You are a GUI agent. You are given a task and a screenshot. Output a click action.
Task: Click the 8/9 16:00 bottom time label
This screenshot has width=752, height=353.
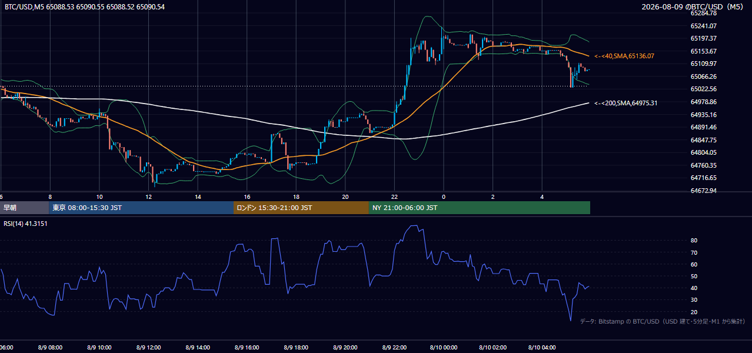(x=247, y=348)
